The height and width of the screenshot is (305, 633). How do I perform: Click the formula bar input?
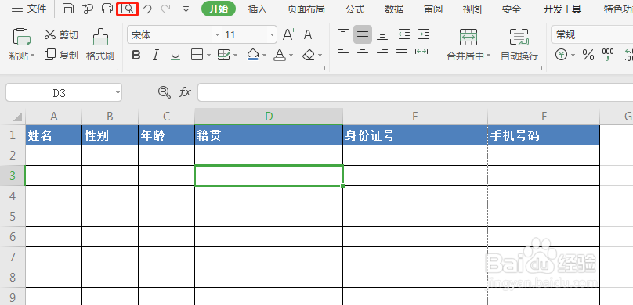click(415, 92)
